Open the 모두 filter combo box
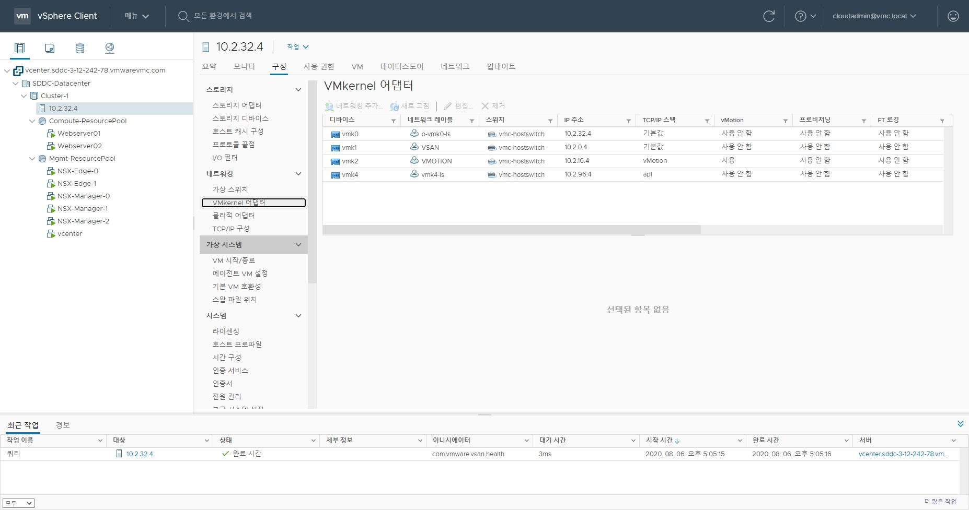969x510 pixels. pyautogui.click(x=18, y=503)
